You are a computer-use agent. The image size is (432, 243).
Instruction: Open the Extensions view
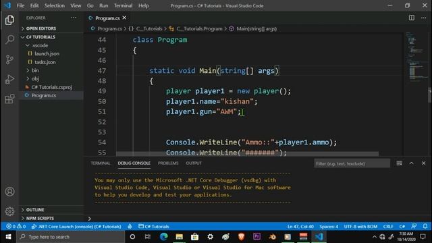pos(9,99)
